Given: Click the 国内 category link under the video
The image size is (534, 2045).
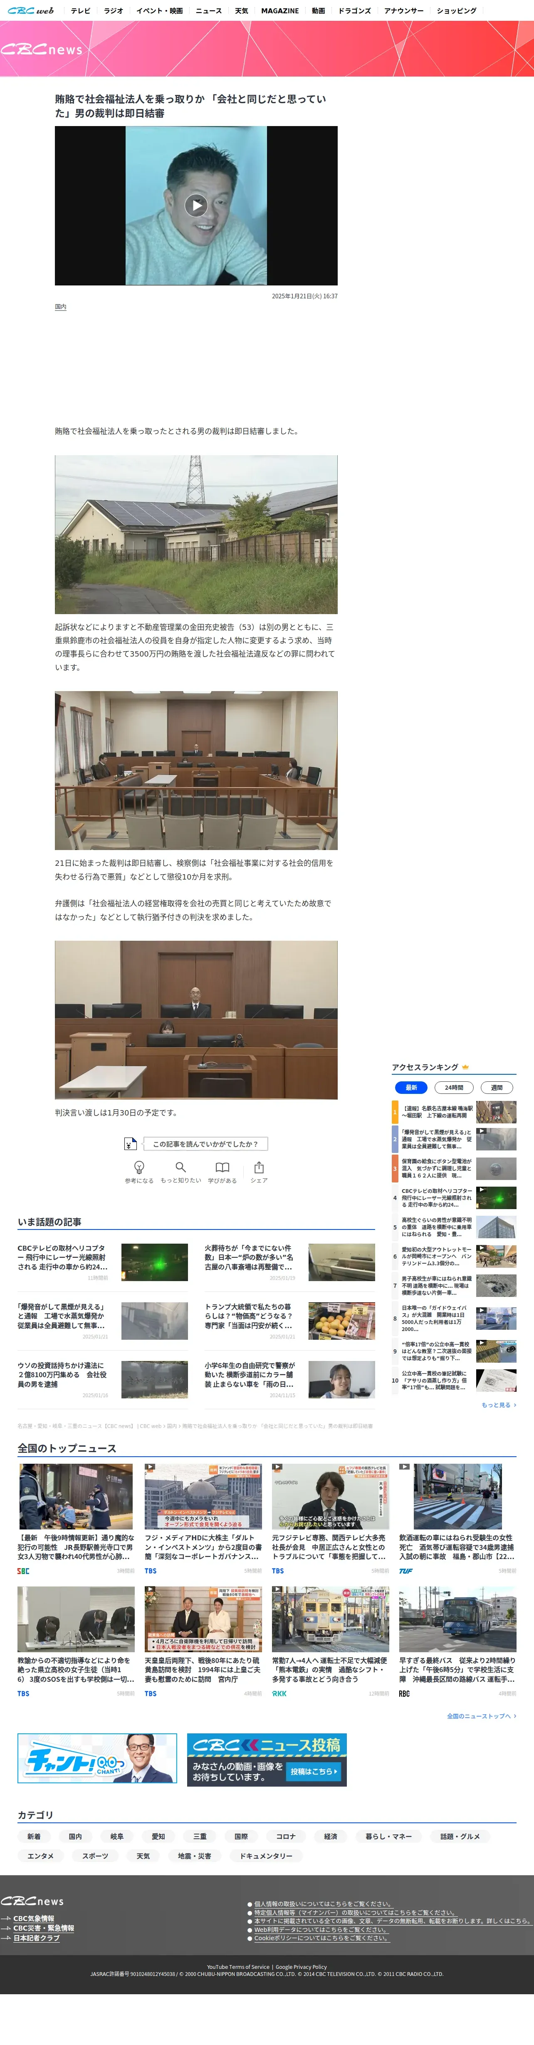Looking at the screenshot, I should coord(60,306).
